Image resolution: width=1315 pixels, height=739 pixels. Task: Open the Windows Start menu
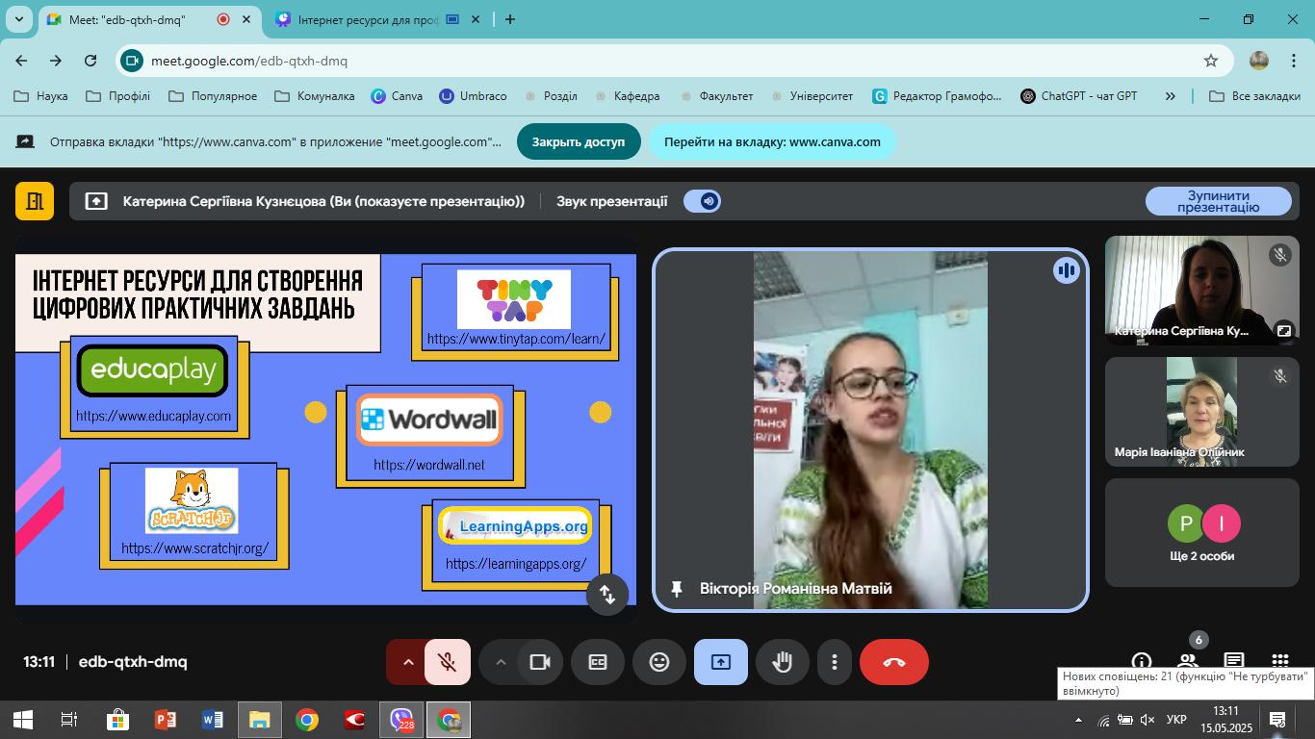click(23, 720)
